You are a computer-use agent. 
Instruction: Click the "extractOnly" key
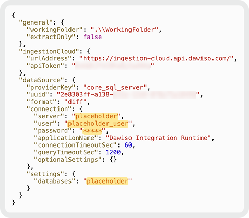[53, 37]
